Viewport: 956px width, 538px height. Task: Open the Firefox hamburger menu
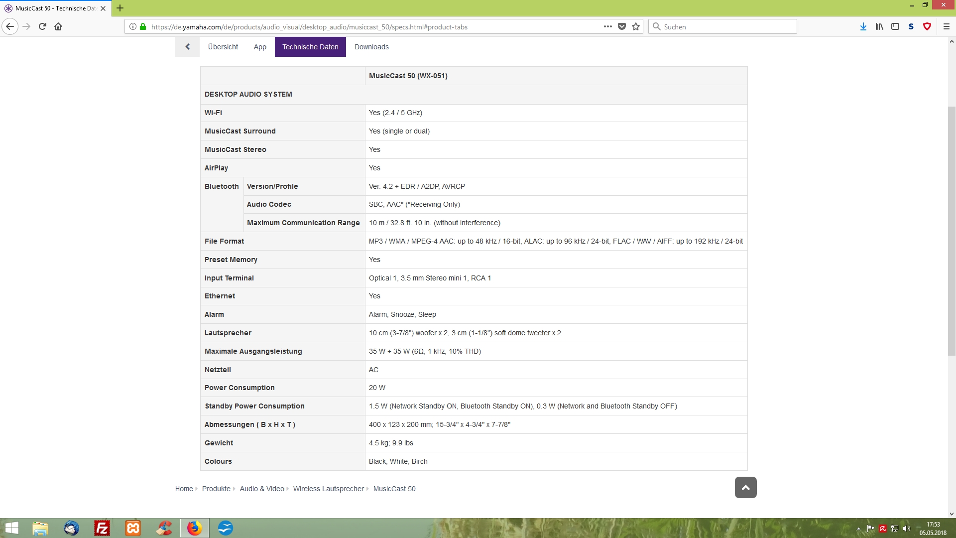click(x=947, y=26)
